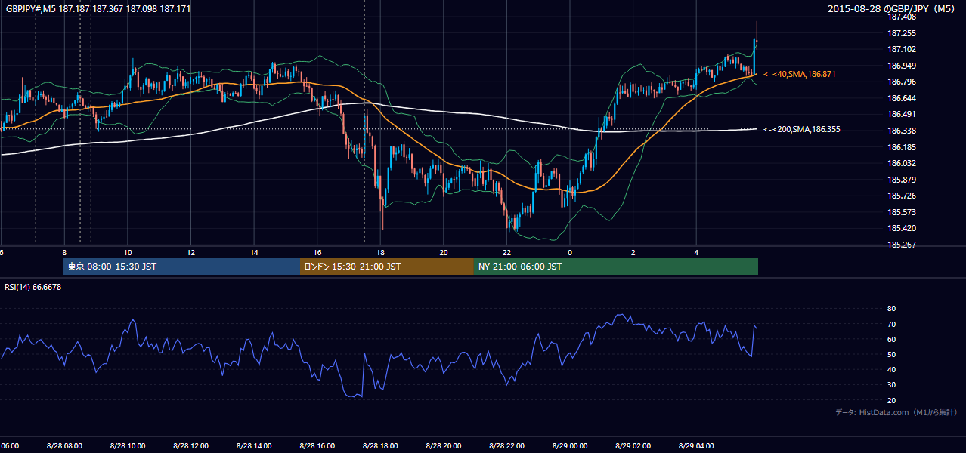Click price axis value 185.726
The width and height of the screenshot is (966, 453).
click(x=901, y=196)
